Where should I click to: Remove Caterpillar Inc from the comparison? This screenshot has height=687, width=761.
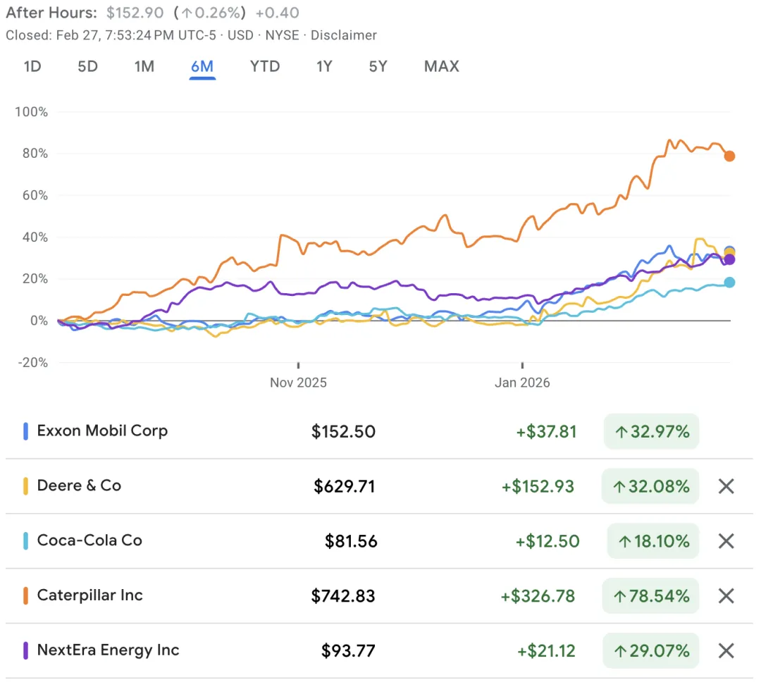(726, 596)
